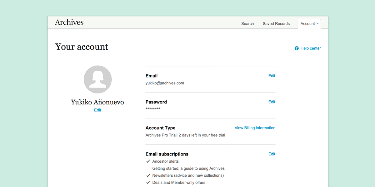Open the Help center link

[311, 48]
